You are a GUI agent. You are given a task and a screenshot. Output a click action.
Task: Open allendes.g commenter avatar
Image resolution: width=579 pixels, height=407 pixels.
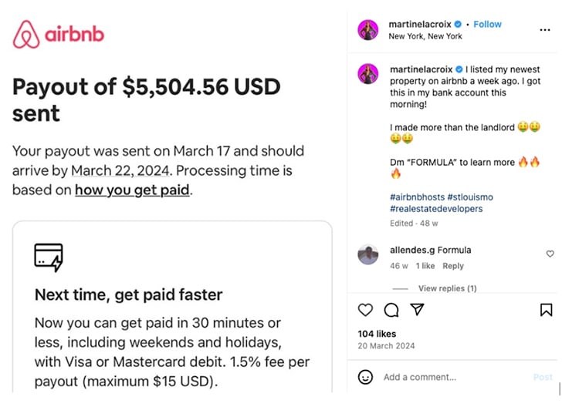368,254
